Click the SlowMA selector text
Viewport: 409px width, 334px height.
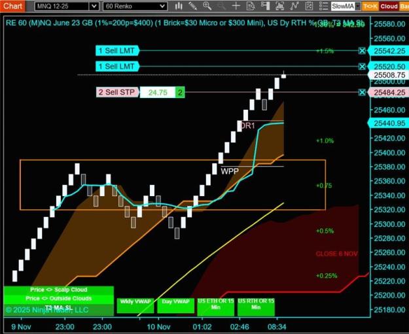point(343,6)
